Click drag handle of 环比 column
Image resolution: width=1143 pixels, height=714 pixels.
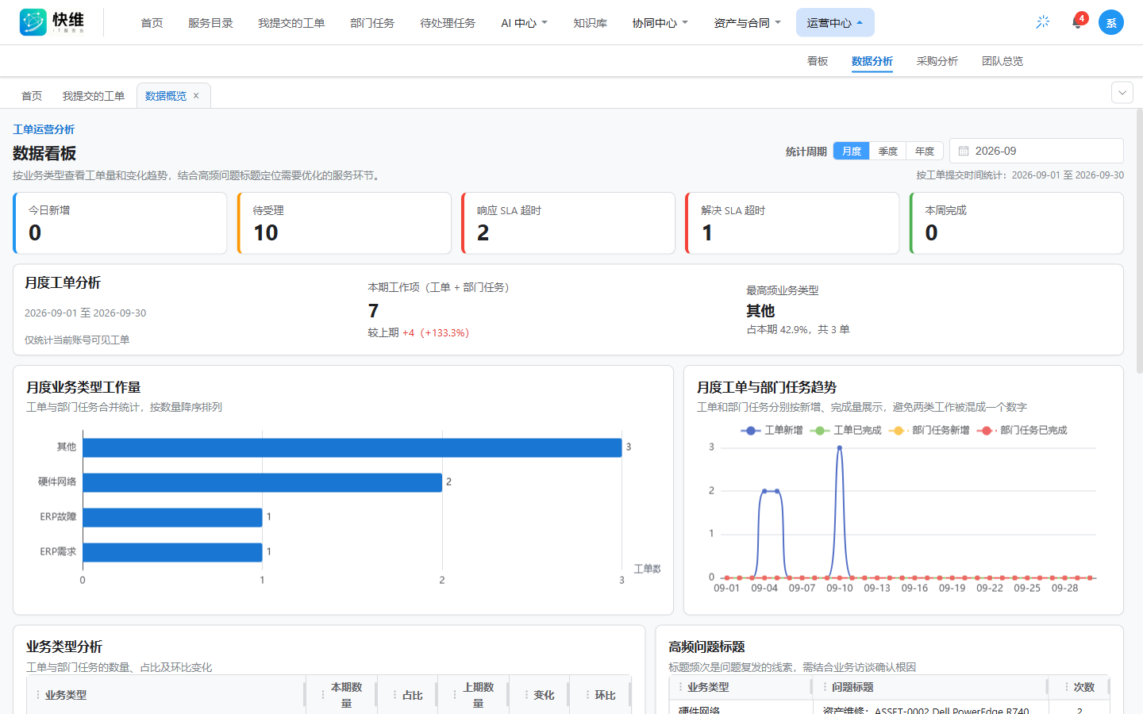click(x=587, y=695)
